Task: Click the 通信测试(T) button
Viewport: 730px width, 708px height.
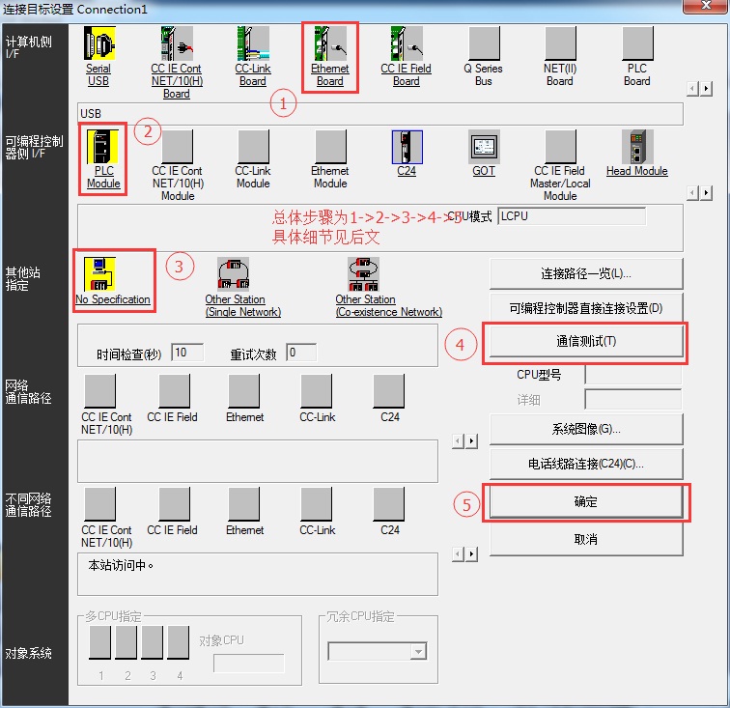Action: tap(585, 341)
